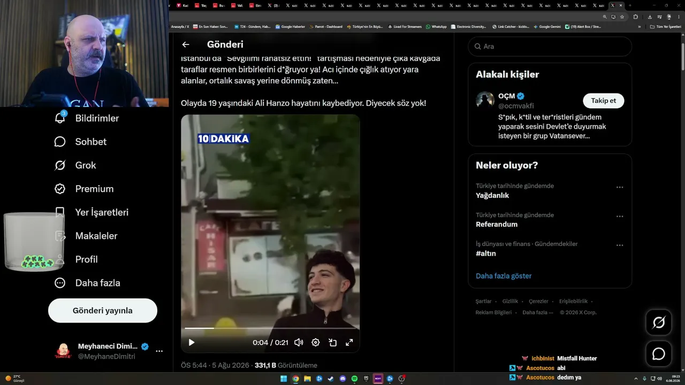
Task: Open video settings gear
Action: click(316, 343)
